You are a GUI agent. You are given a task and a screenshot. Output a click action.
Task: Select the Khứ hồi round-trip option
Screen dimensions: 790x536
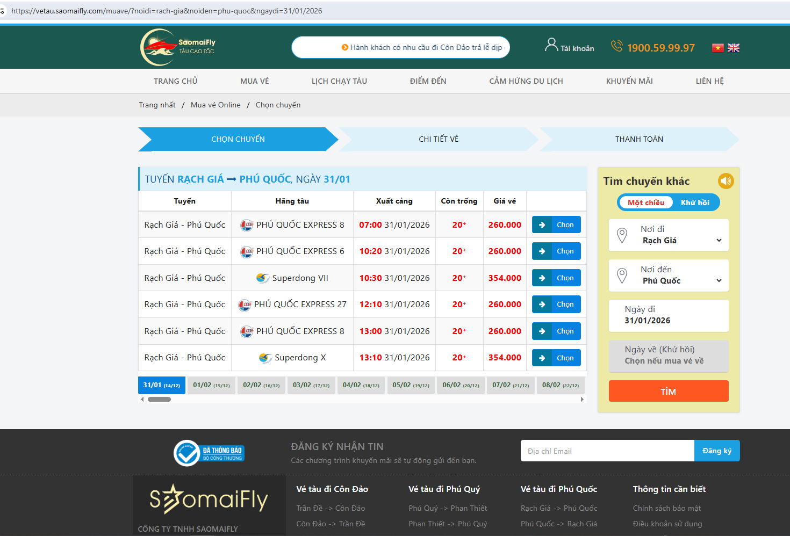point(695,202)
